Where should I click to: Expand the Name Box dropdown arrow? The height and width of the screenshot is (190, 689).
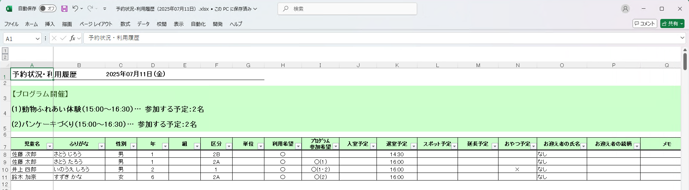click(x=37, y=39)
